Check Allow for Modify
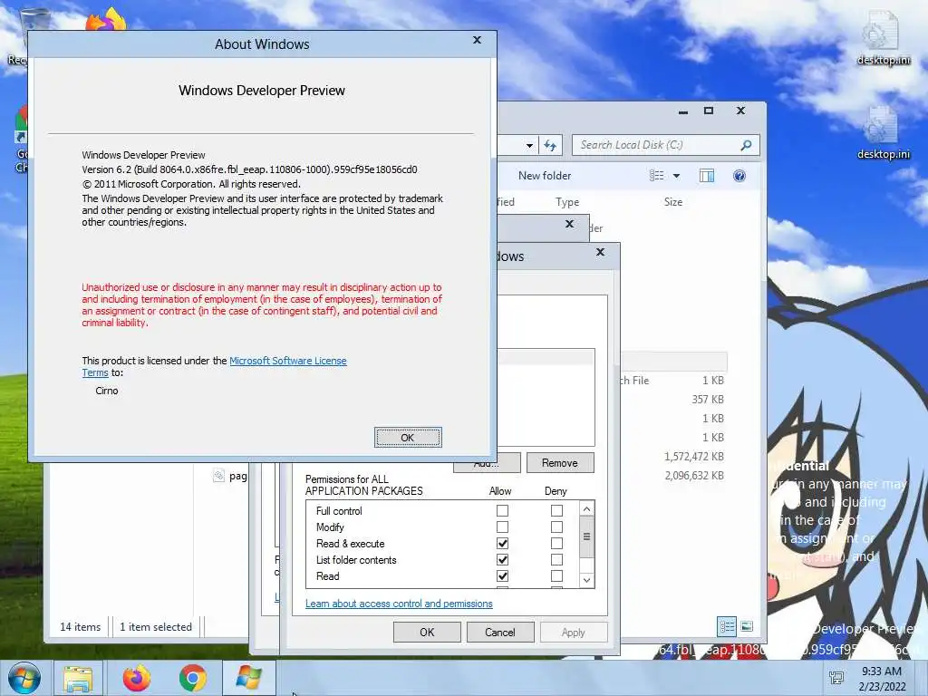This screenshot has height=696, width=928. 502,527
